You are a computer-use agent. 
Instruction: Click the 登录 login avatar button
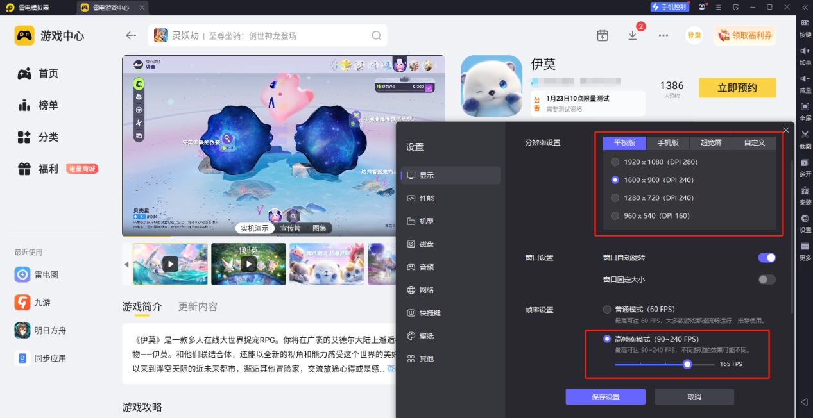(x=694, y=35)
